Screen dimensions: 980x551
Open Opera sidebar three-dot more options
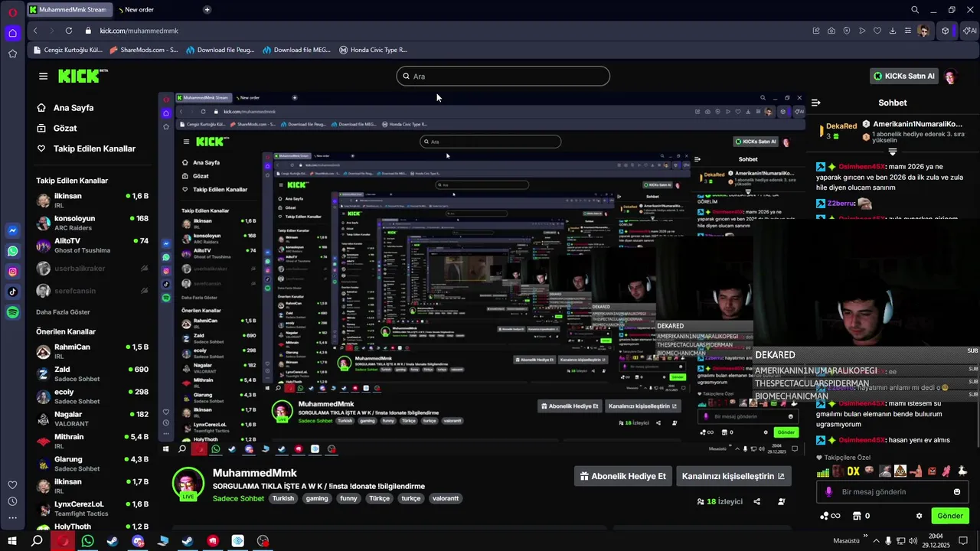coord(12,518)
